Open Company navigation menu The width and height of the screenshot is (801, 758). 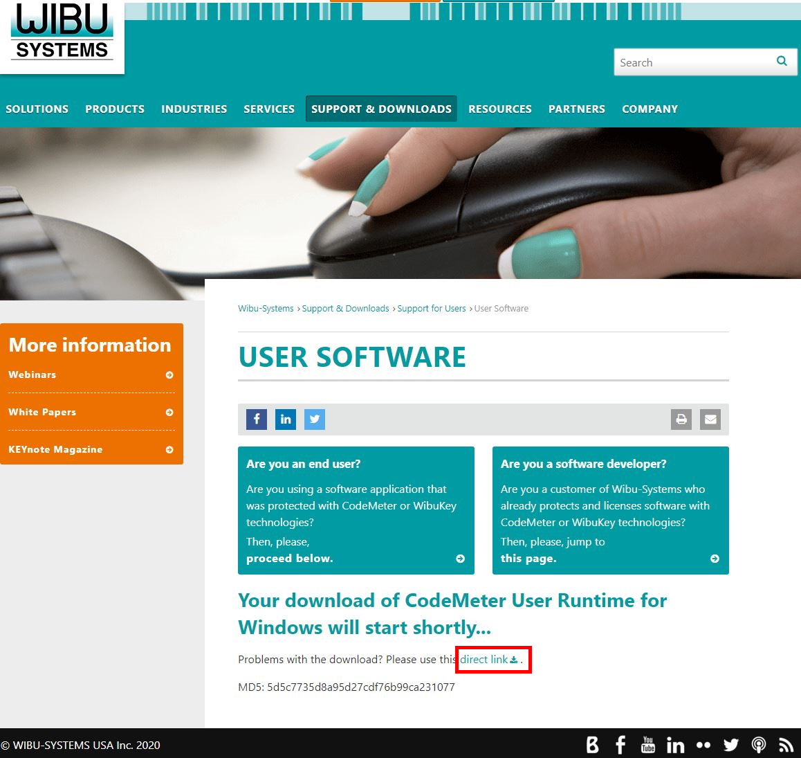[650, 109]
